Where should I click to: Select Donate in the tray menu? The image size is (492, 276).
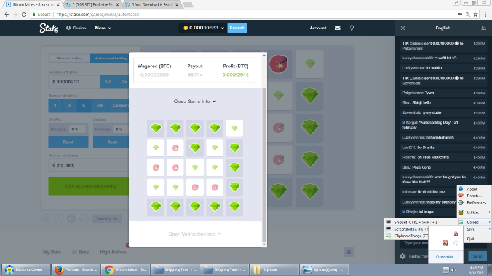[475, 196]
